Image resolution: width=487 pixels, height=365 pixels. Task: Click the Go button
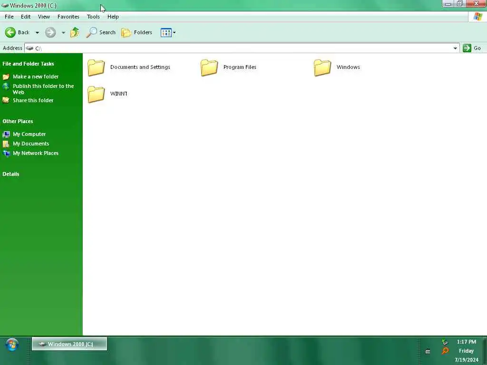pos(472,48)
